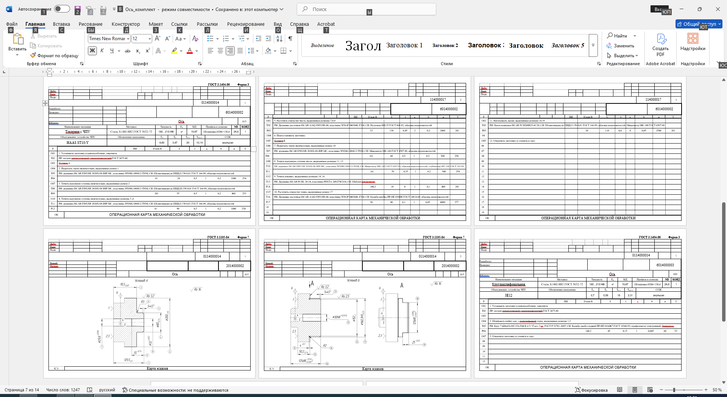Apply italic formatting with К button
This screenshot has width=727, height=397.
coord(102,51)
